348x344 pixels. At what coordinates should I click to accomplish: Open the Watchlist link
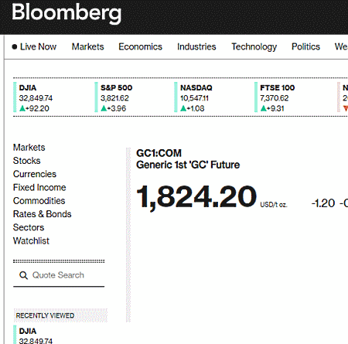pos(31,241)
